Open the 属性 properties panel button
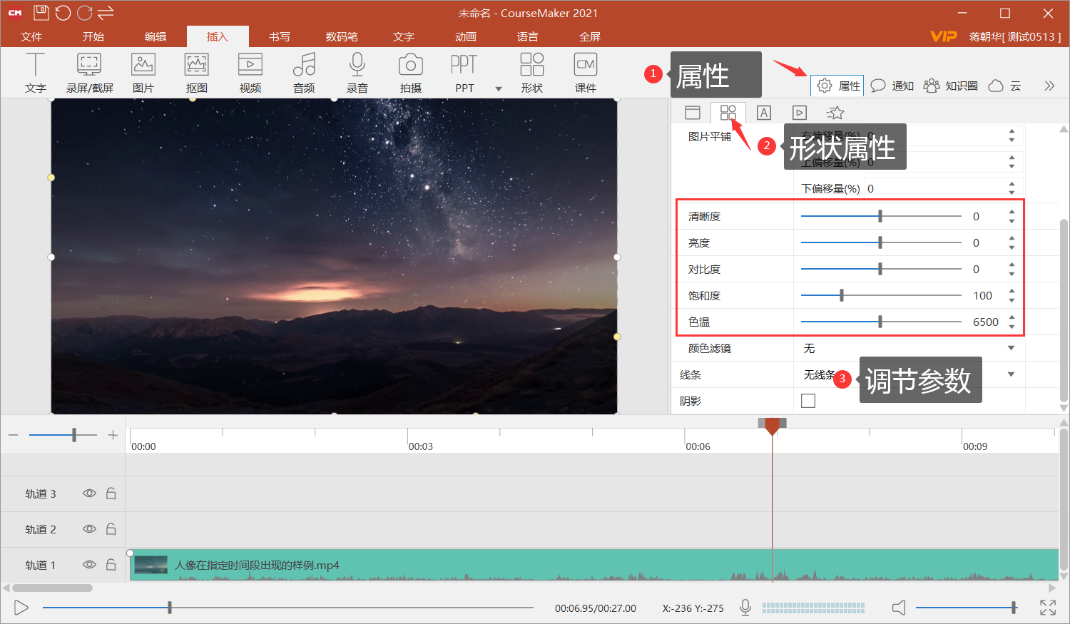This screenshot has height=624, width=1070. click(x=837, y=86)
